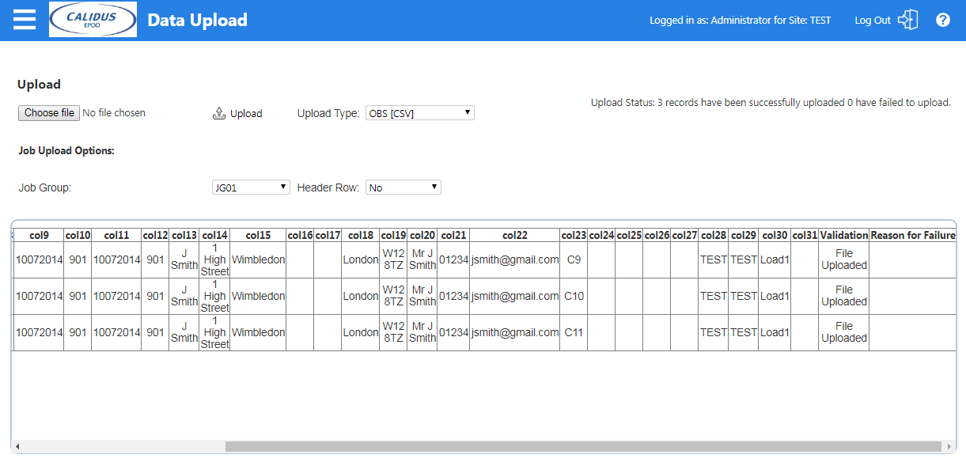Click the col22 column header

point(514,235)
